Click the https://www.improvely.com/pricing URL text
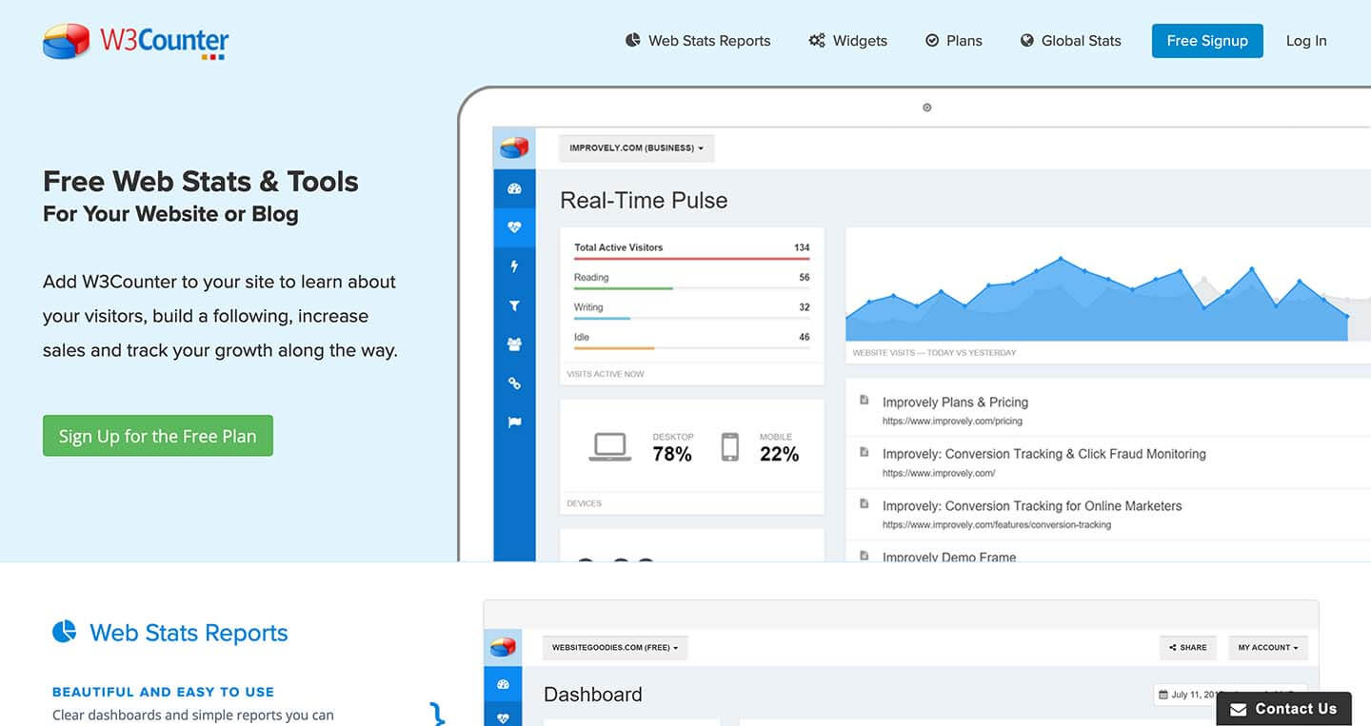 coord(952,421)
